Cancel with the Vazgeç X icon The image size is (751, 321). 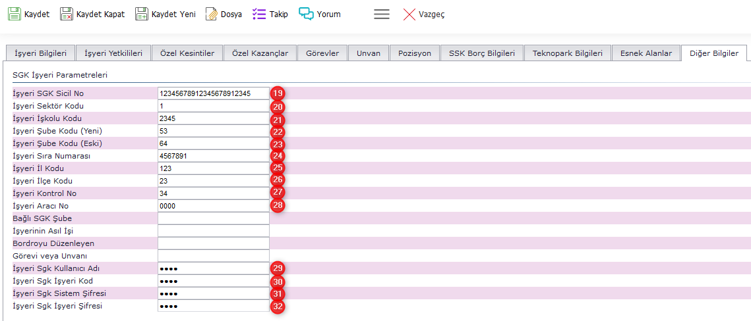point(409,14)
